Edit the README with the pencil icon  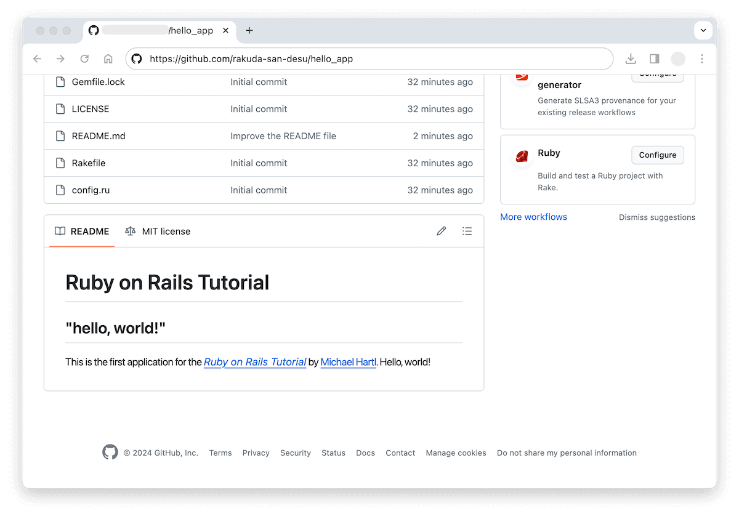(x=442, y=232)
